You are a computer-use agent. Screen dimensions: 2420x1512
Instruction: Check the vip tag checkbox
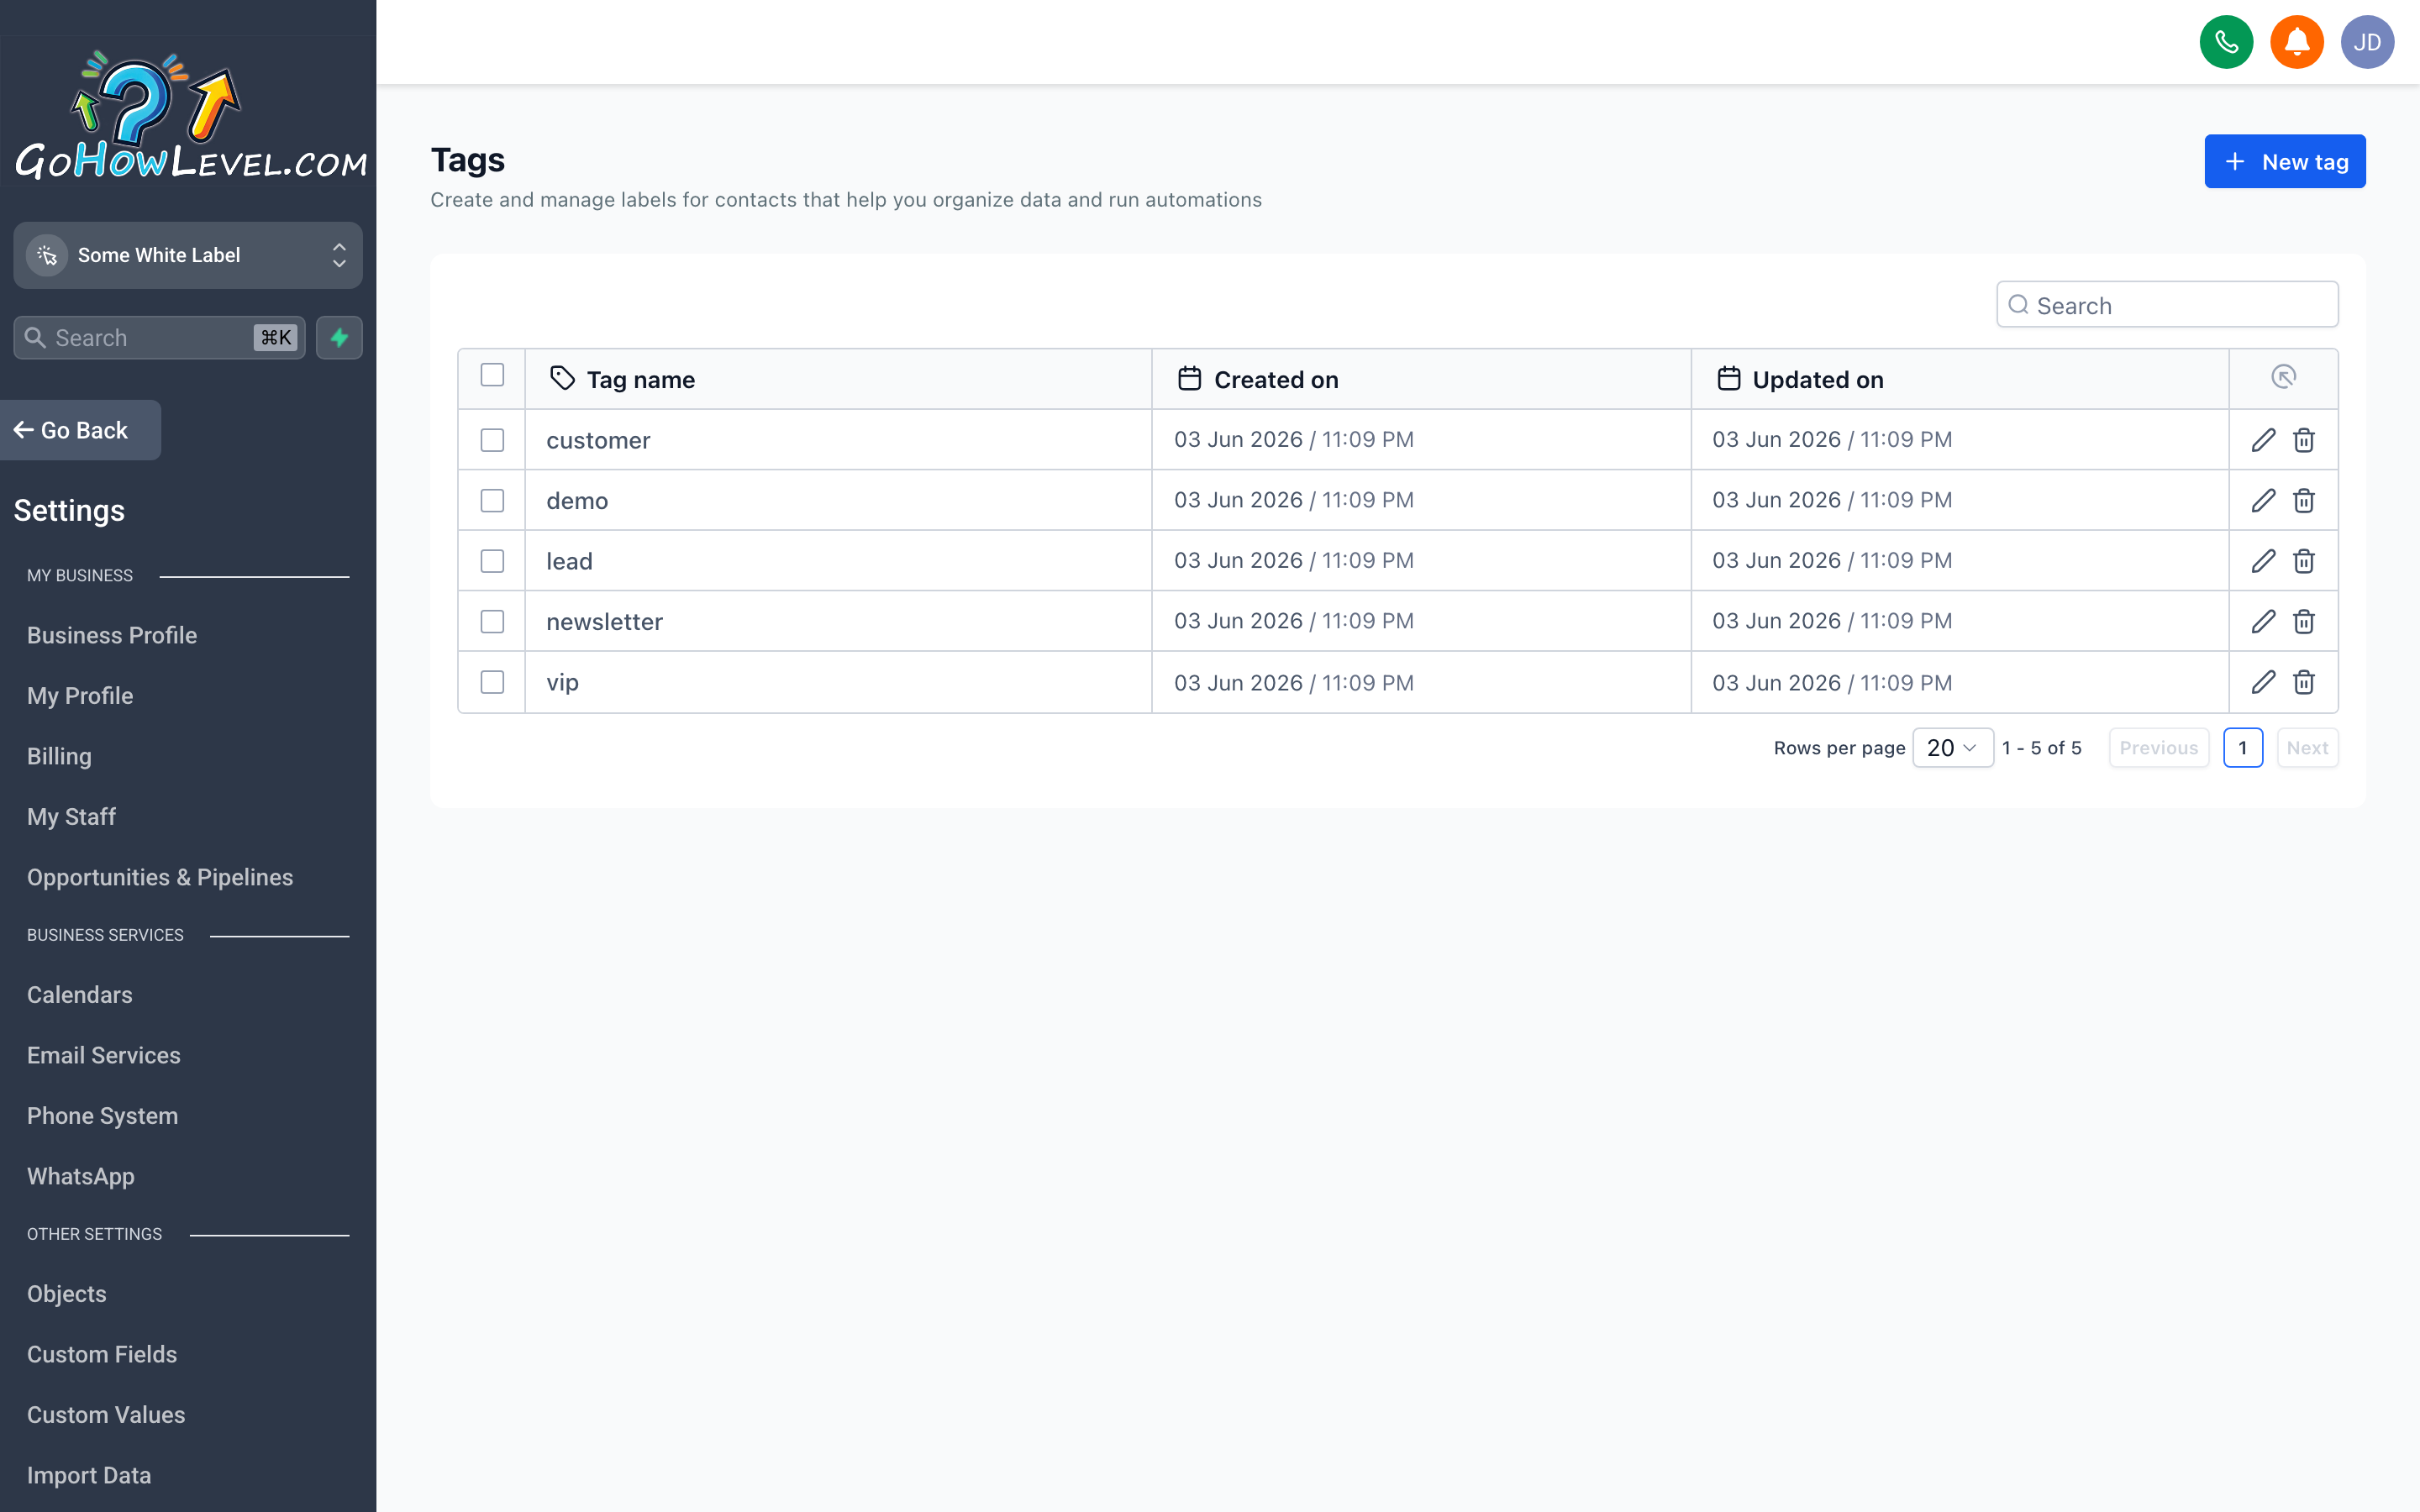(x=492, y=682)
